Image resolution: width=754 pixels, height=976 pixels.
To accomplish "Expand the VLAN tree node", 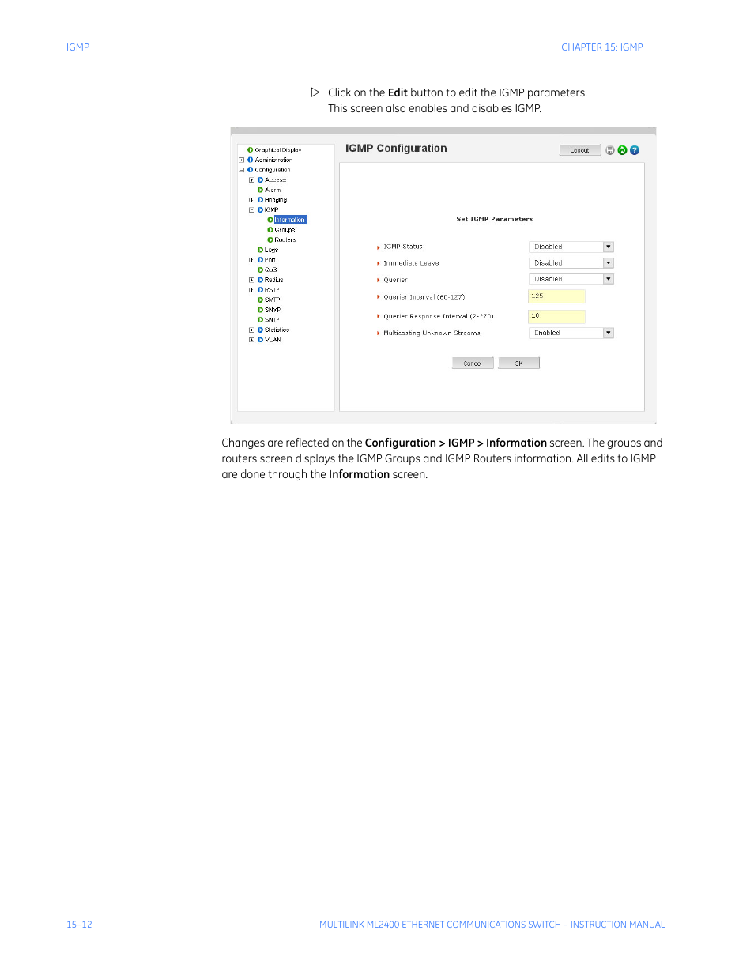I will click(x=251, y=340).
